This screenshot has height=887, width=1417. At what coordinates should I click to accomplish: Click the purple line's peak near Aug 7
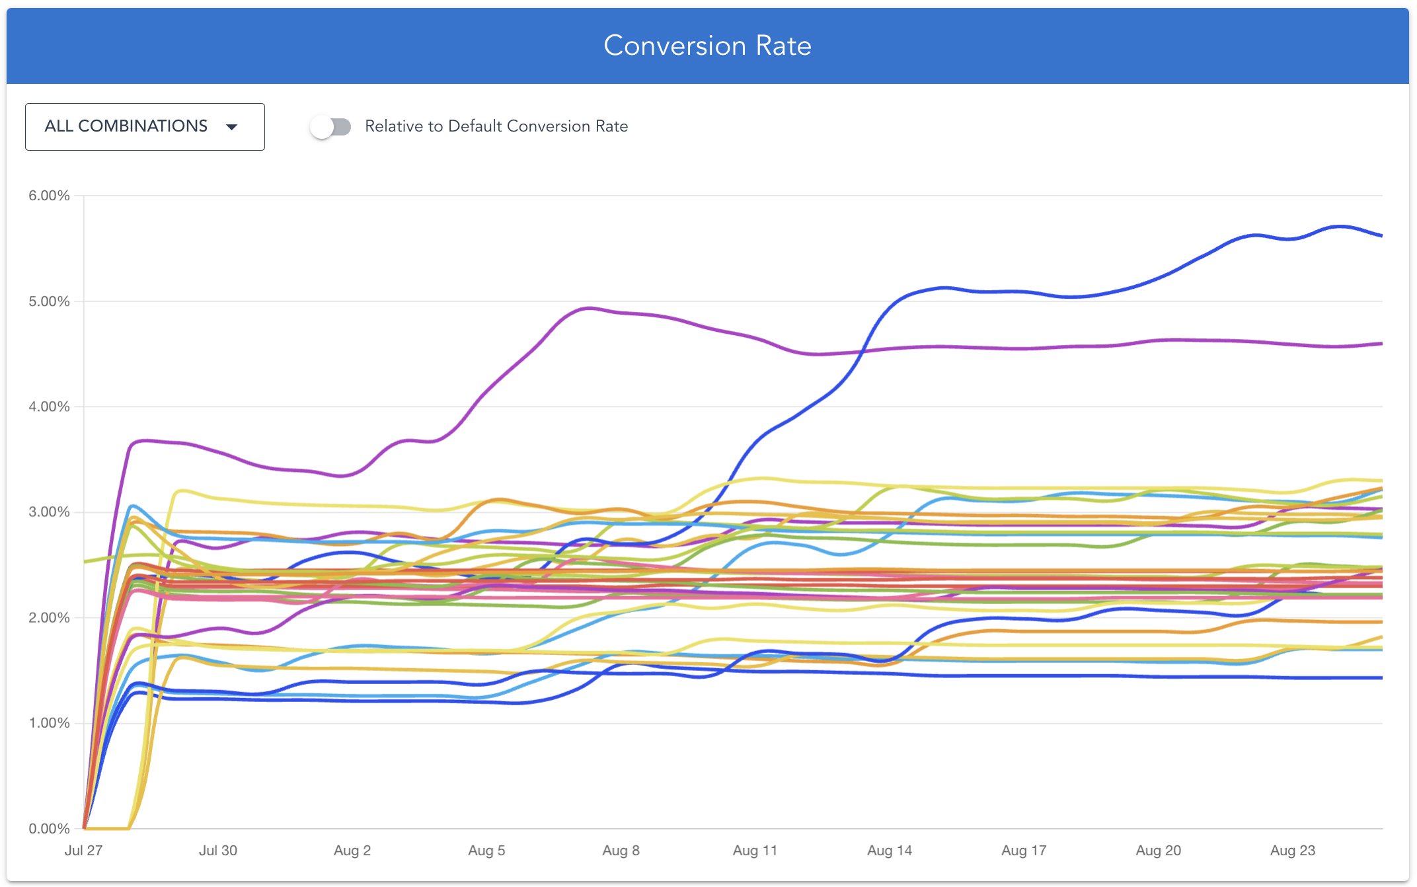pyautogui.click(x=590, y=307)
